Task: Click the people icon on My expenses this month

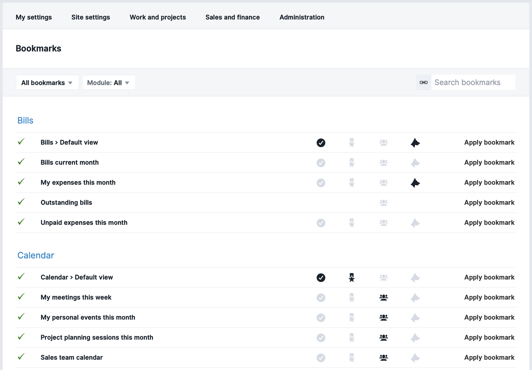Action: tap(384, 183)
